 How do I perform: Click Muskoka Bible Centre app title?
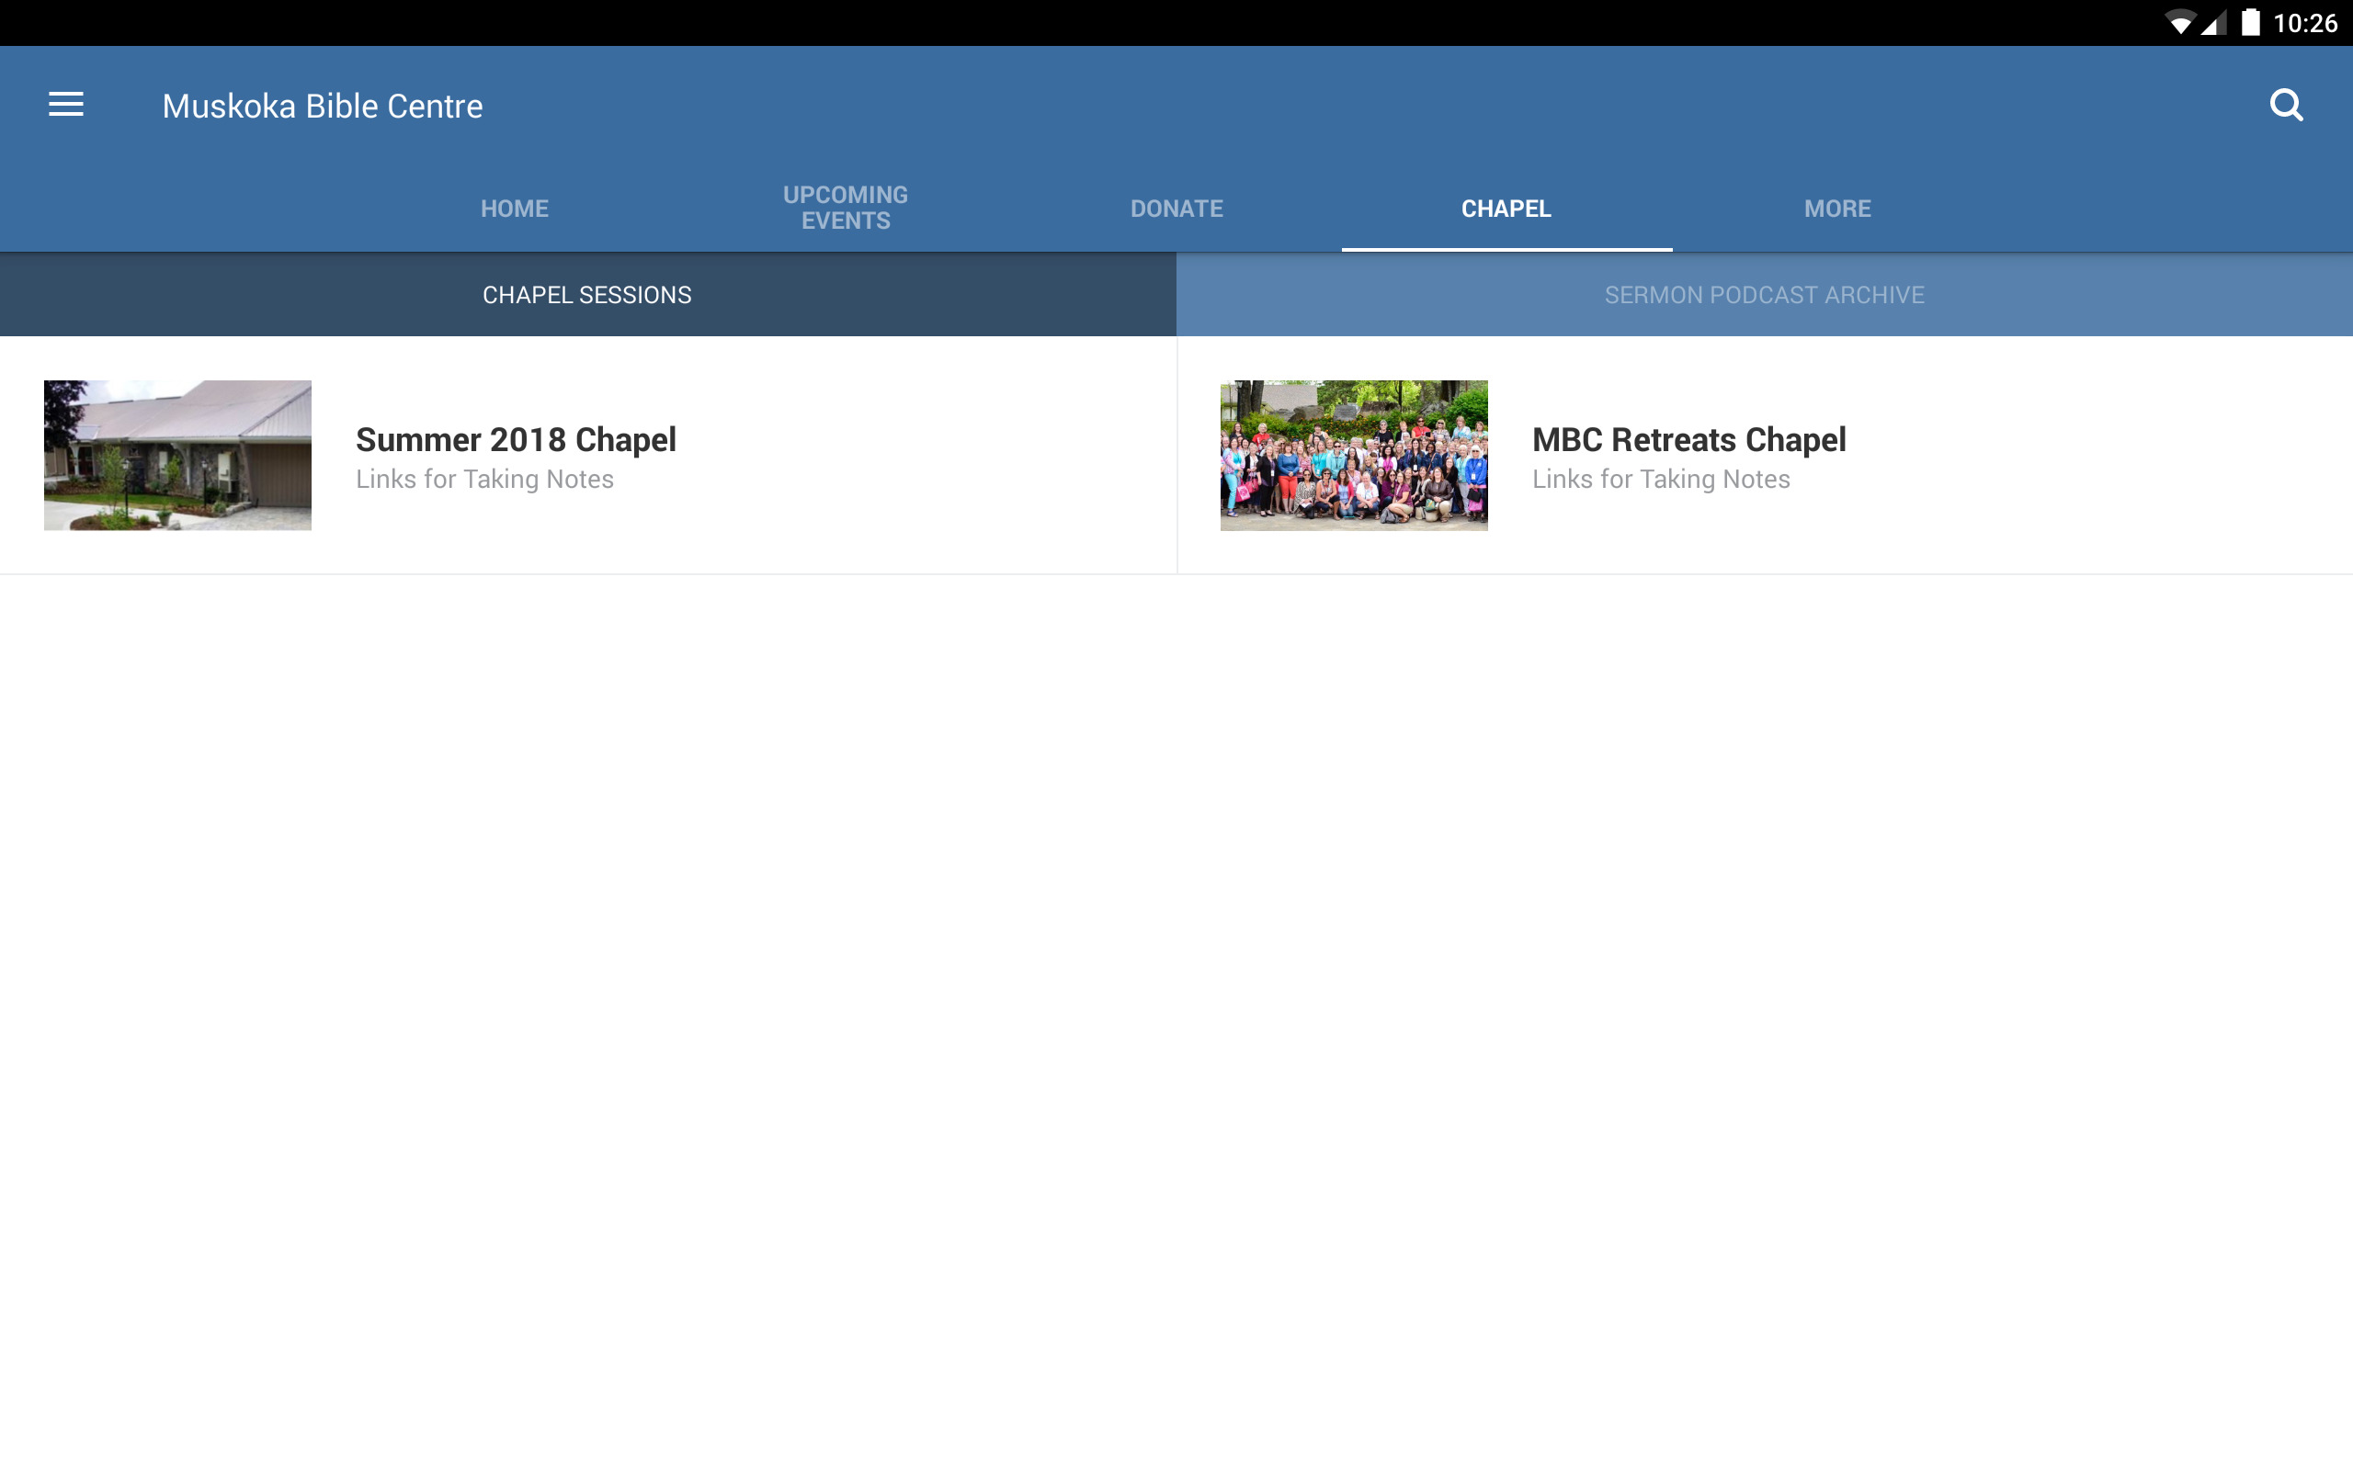click(322, 106)
